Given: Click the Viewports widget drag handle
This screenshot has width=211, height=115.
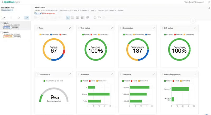Looking at the screenshot, I should (121, 75).
